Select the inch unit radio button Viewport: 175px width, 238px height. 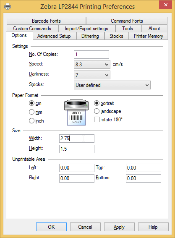(x=31, y=121)
